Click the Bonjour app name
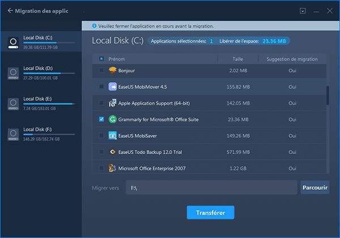This screenshot has width=340, height=238. (x=126, y=71)
